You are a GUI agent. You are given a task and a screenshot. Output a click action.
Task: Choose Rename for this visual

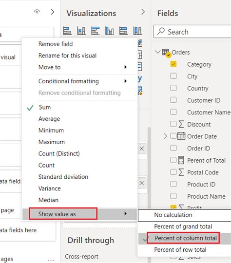[x=80, y=56]
